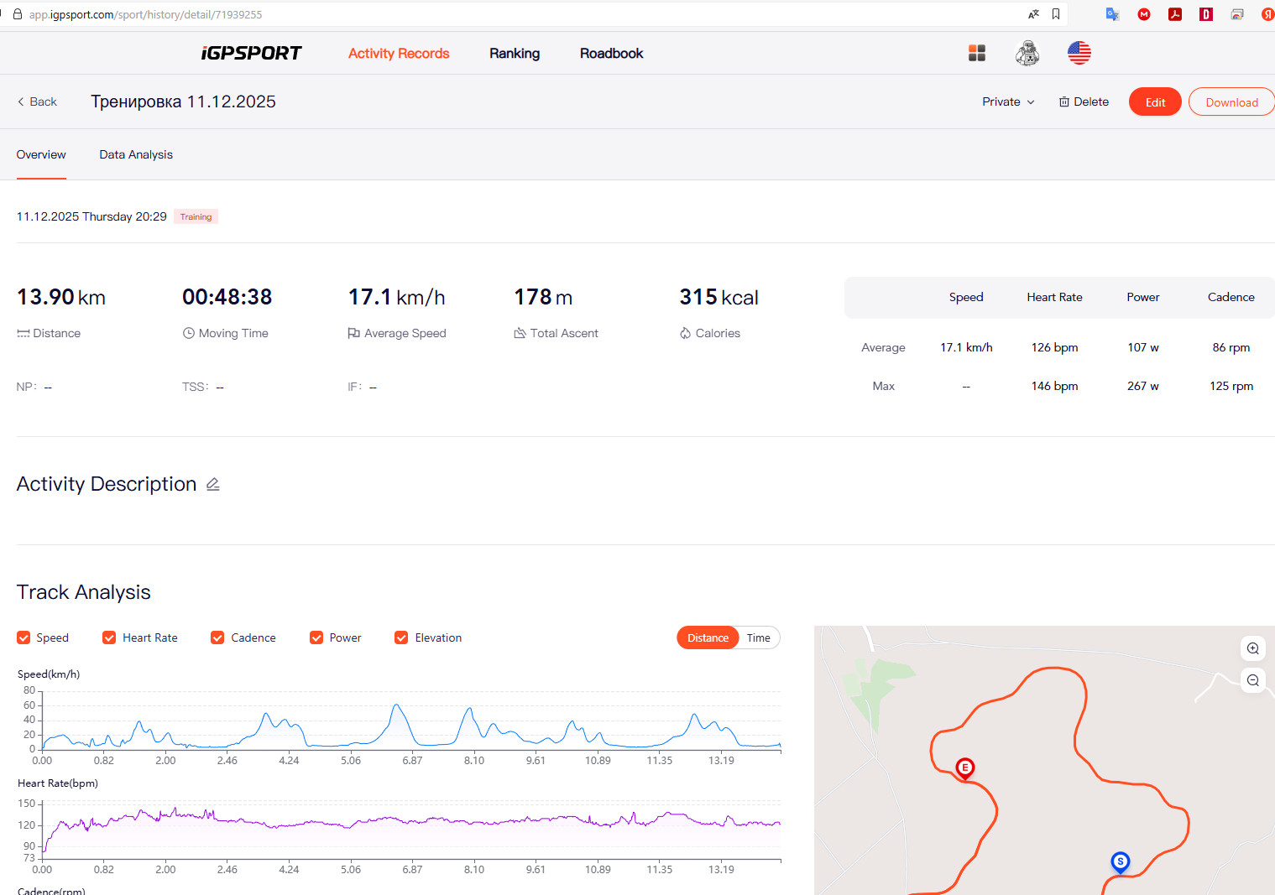Click the US flag language icon
Image resolution: width=1275 pixels, height=895 pixels.
[x=1079, y=53]
